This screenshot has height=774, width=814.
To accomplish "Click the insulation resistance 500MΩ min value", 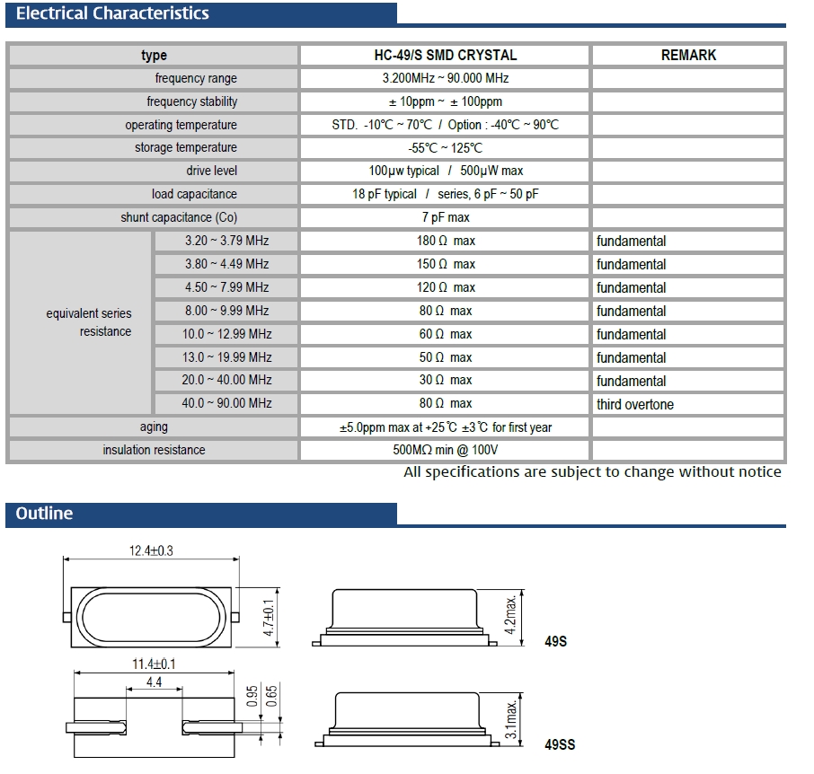I will (x=445, y=450).
